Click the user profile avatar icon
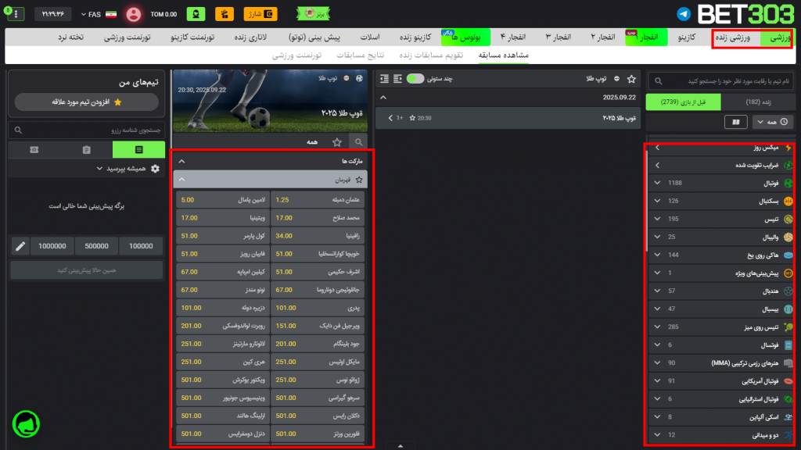Image resolution: width=801 pixels, height=450 pixels. point(134,14)
